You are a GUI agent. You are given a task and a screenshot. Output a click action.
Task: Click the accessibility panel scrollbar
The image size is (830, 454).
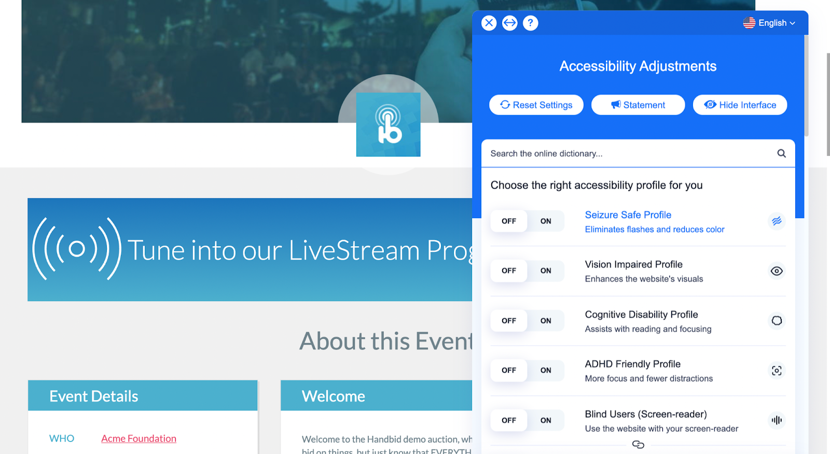click(806, 86)
